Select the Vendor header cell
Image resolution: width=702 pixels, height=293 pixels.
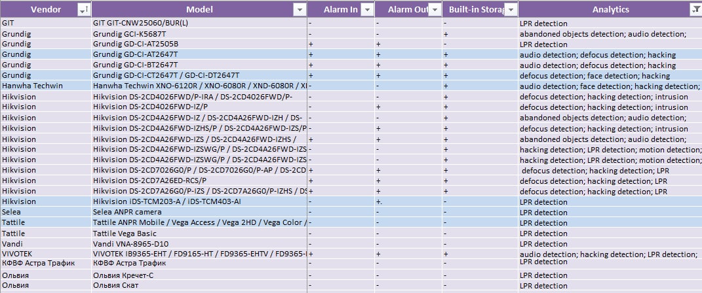tap(46, 9)
